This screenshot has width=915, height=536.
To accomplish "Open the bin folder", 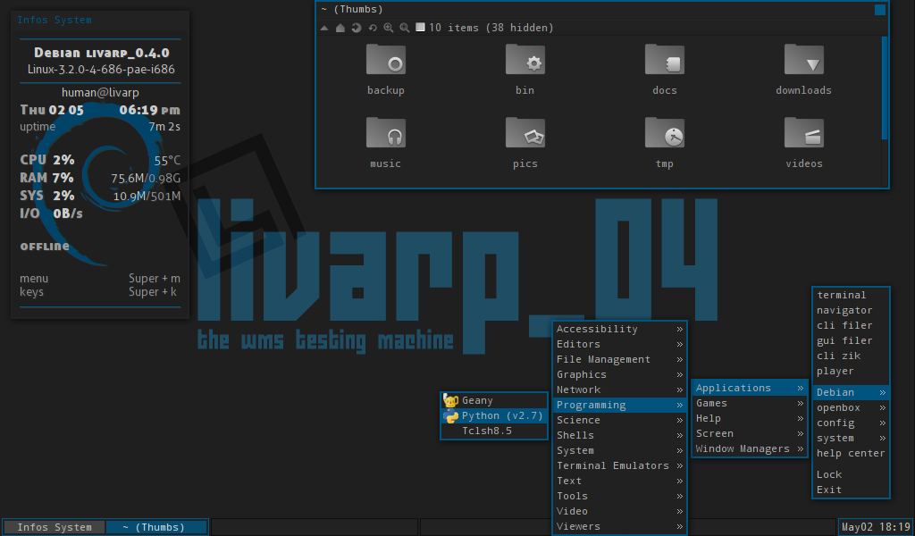I will [x=525, y=70].
